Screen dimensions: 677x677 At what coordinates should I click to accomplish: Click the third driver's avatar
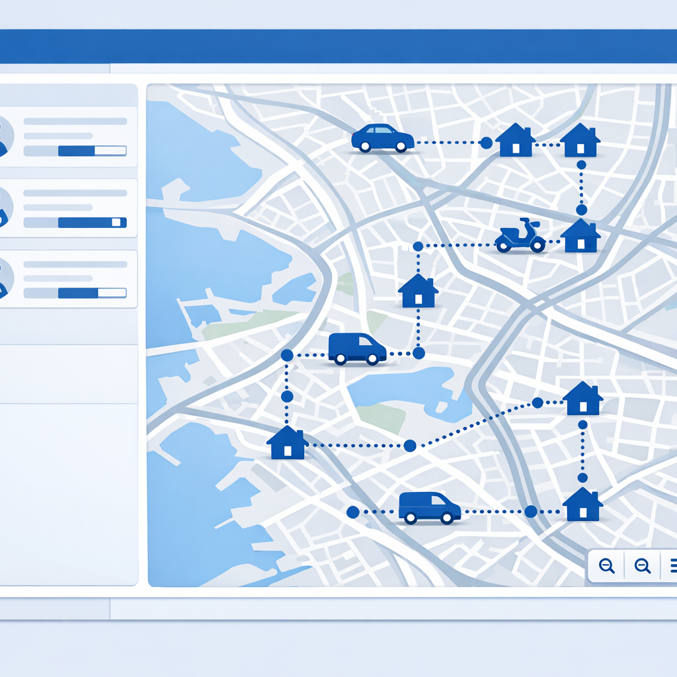click(4, 278)
